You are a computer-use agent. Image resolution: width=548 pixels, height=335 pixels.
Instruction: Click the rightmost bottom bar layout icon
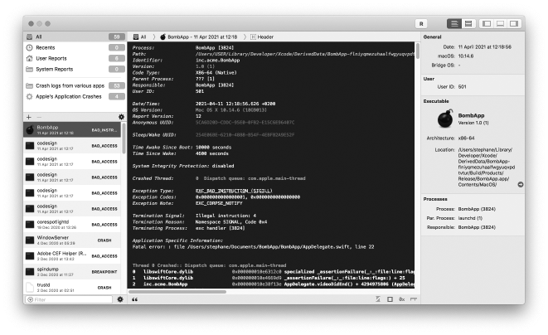(x=414, y=299)
